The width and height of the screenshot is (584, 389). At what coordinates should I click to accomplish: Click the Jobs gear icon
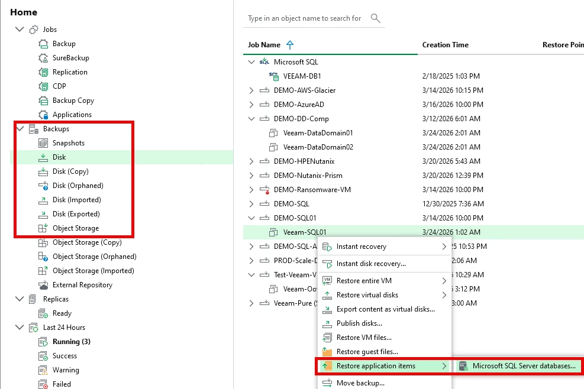(34, 30)
